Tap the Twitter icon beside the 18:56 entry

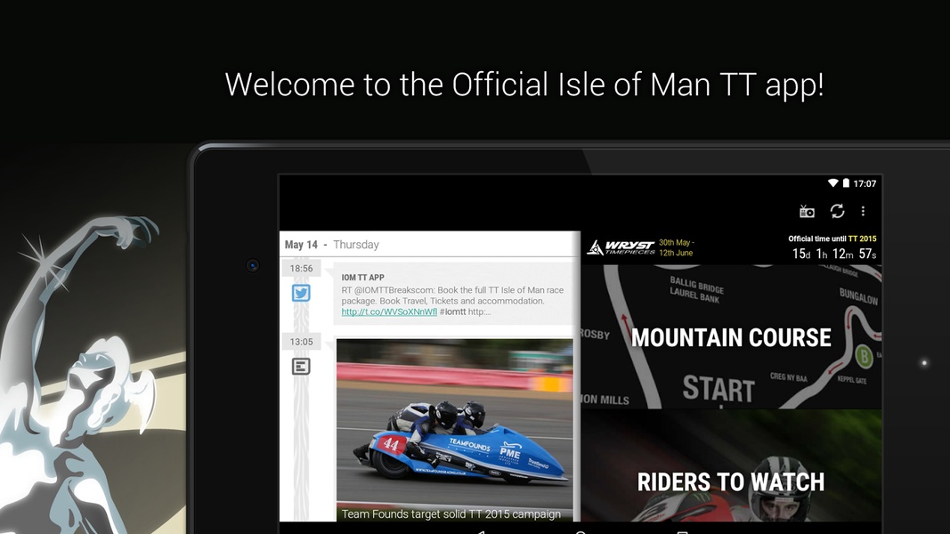pos(301,293)
